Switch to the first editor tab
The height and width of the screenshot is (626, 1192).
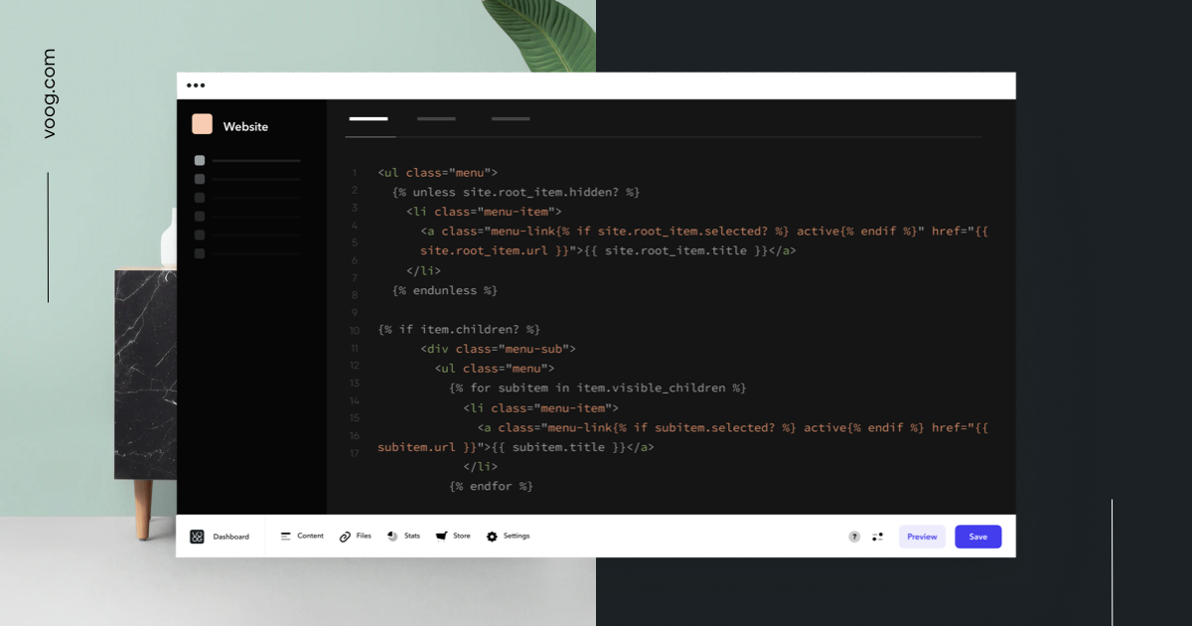tap(370, 118)
